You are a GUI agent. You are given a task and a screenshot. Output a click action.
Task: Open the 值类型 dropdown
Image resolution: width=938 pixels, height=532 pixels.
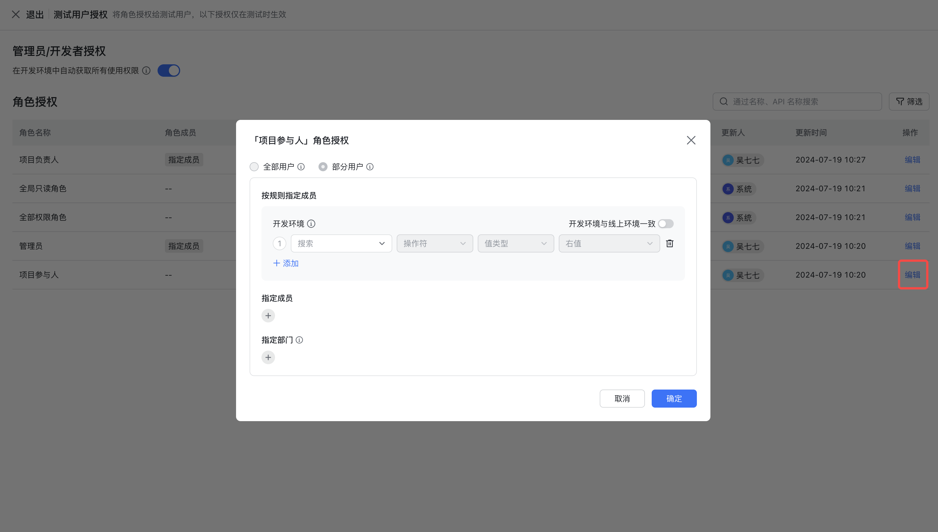(x=516, y=243)
